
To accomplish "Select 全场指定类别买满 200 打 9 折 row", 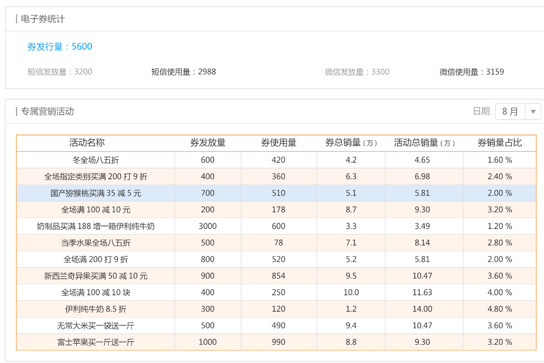I will pos(276,176).
